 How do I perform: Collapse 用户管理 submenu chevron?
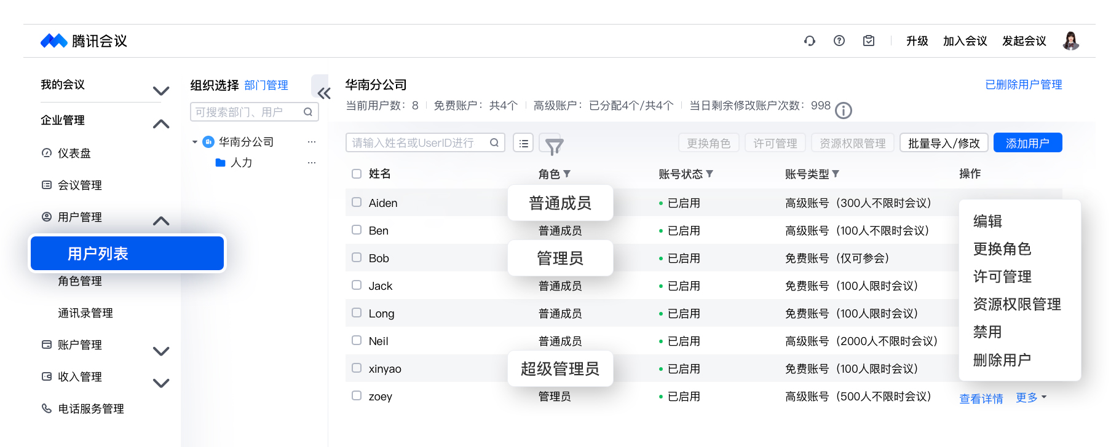(x=161, y=220)
